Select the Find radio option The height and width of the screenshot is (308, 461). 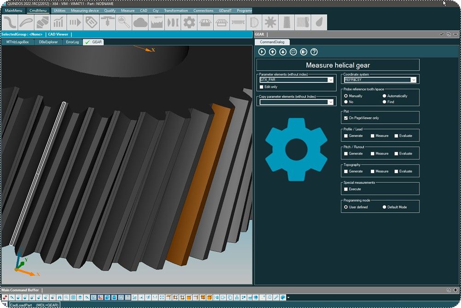click(x=384, y=102)
